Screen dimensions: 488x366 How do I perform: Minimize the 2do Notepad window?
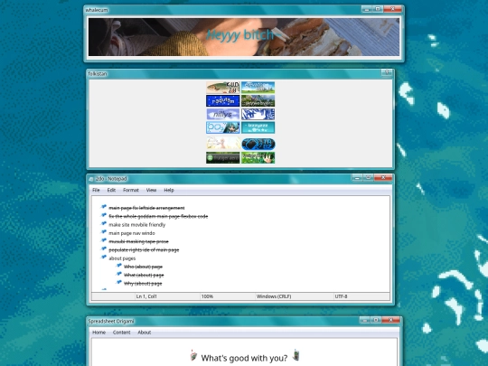[357, 178]
